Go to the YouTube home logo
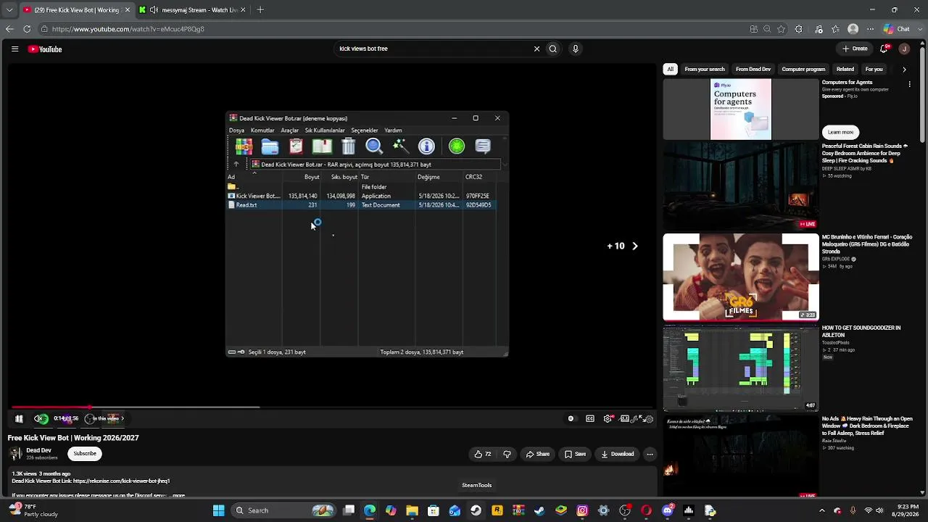The width and height of the screenshot is (928, 522). 45,49
